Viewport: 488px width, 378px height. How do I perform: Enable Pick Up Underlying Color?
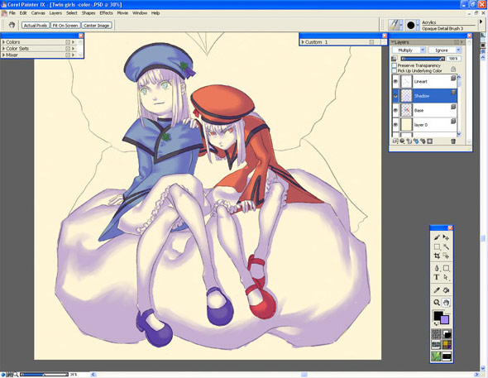click(395, 70)
